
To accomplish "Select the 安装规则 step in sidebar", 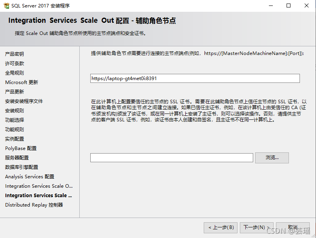I will (x=15, y=110).
